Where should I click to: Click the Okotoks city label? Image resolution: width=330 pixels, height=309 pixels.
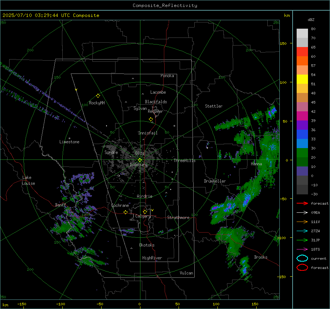click(x=147, y=245)
